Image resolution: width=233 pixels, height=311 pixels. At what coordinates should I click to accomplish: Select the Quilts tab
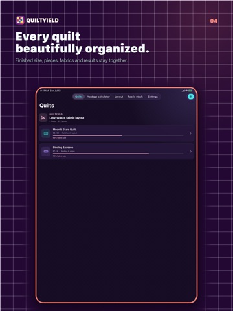(78, 97)
